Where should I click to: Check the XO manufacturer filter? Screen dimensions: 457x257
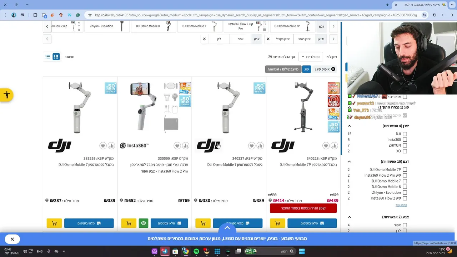click(x=405, y=151)
